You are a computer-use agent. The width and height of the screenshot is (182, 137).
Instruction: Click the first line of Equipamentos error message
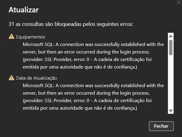click(93, 44)
